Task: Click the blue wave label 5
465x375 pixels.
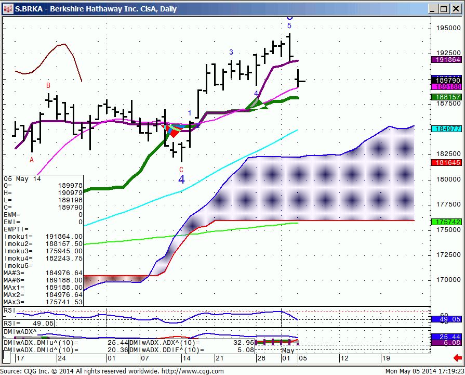Action: point(289,26)
